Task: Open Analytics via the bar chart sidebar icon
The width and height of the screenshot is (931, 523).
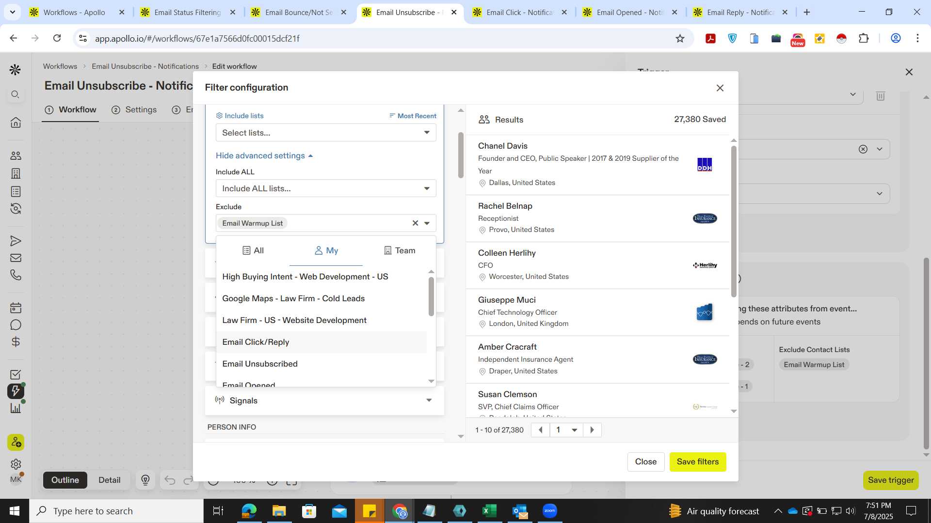Action: pos(16,408)
